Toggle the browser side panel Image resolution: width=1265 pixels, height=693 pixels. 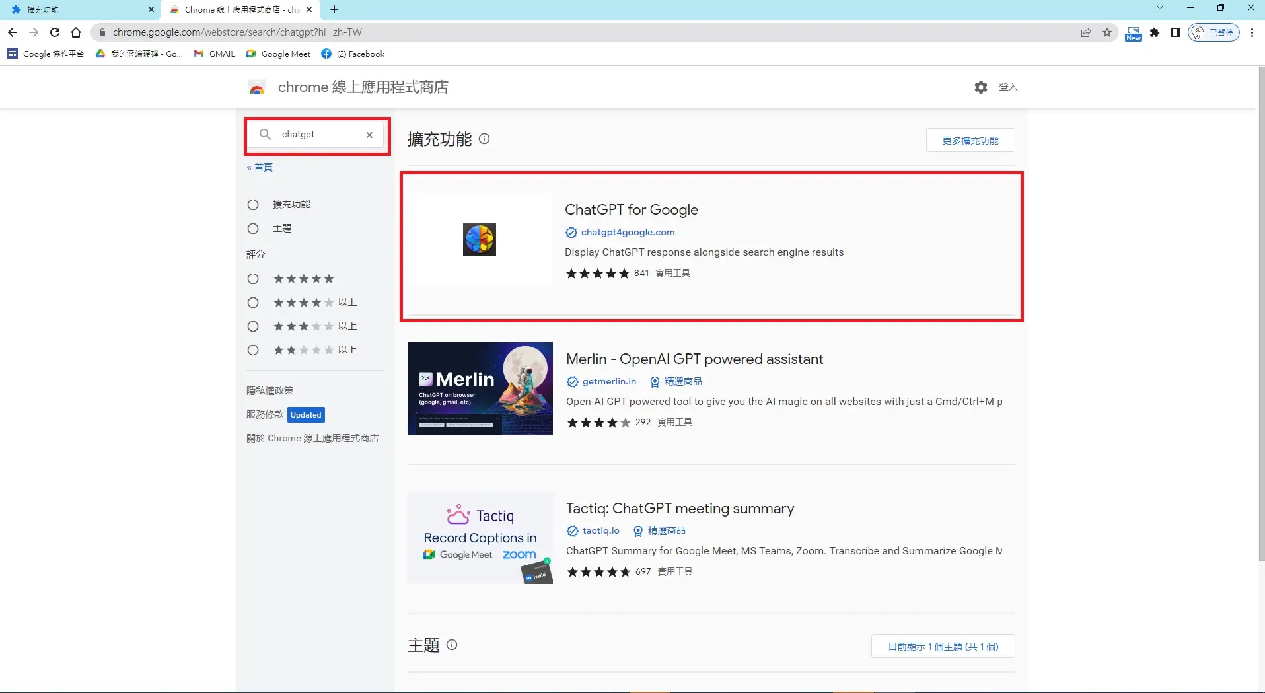tap(1176, 32)
